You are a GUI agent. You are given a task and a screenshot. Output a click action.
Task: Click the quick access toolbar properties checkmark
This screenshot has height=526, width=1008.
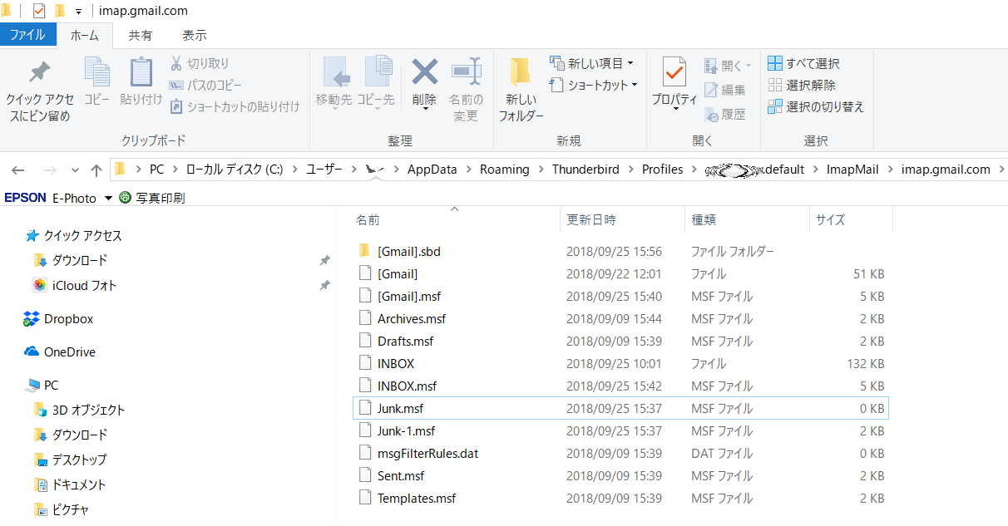click(x=39, y=11)
